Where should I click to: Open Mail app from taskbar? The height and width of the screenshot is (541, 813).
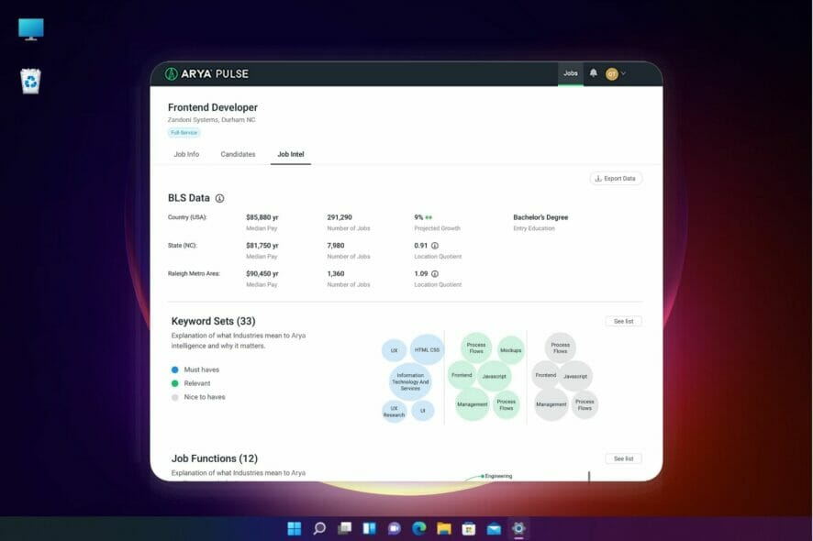(x=494, y=528)
